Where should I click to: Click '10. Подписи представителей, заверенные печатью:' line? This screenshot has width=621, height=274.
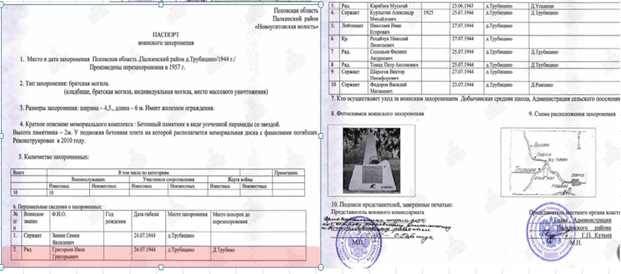392,205
